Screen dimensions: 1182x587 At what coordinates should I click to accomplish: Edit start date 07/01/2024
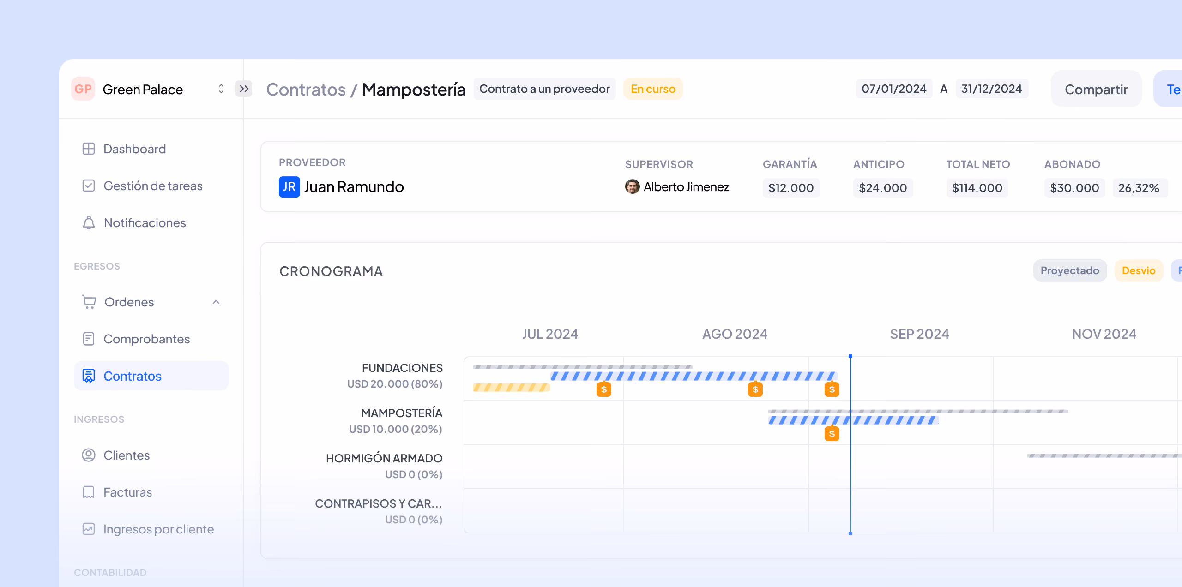coord(894,89)
